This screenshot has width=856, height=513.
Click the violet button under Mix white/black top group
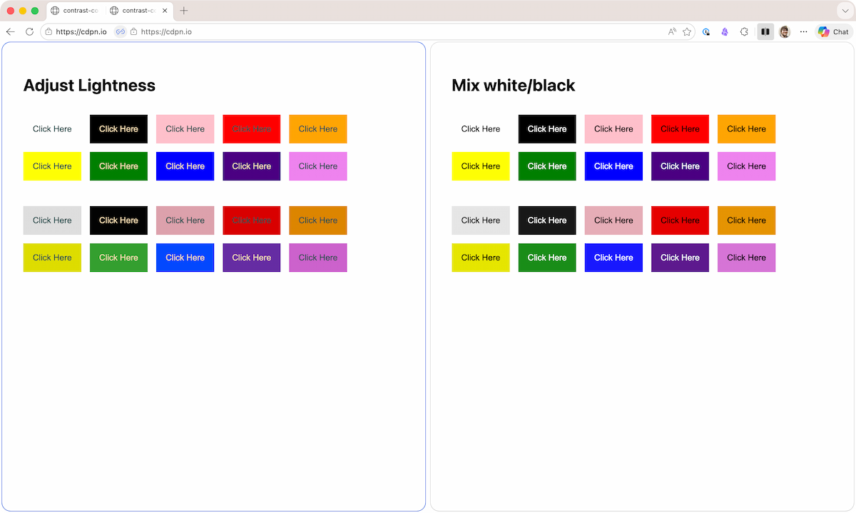pyautogui.click(x=746, y=166)
